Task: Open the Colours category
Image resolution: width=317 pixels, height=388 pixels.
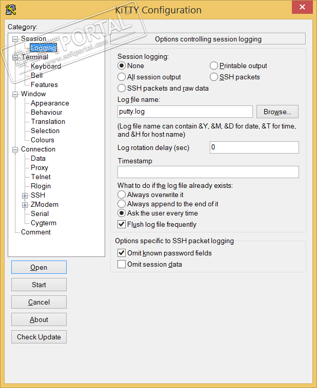Action: coord(43,140)
